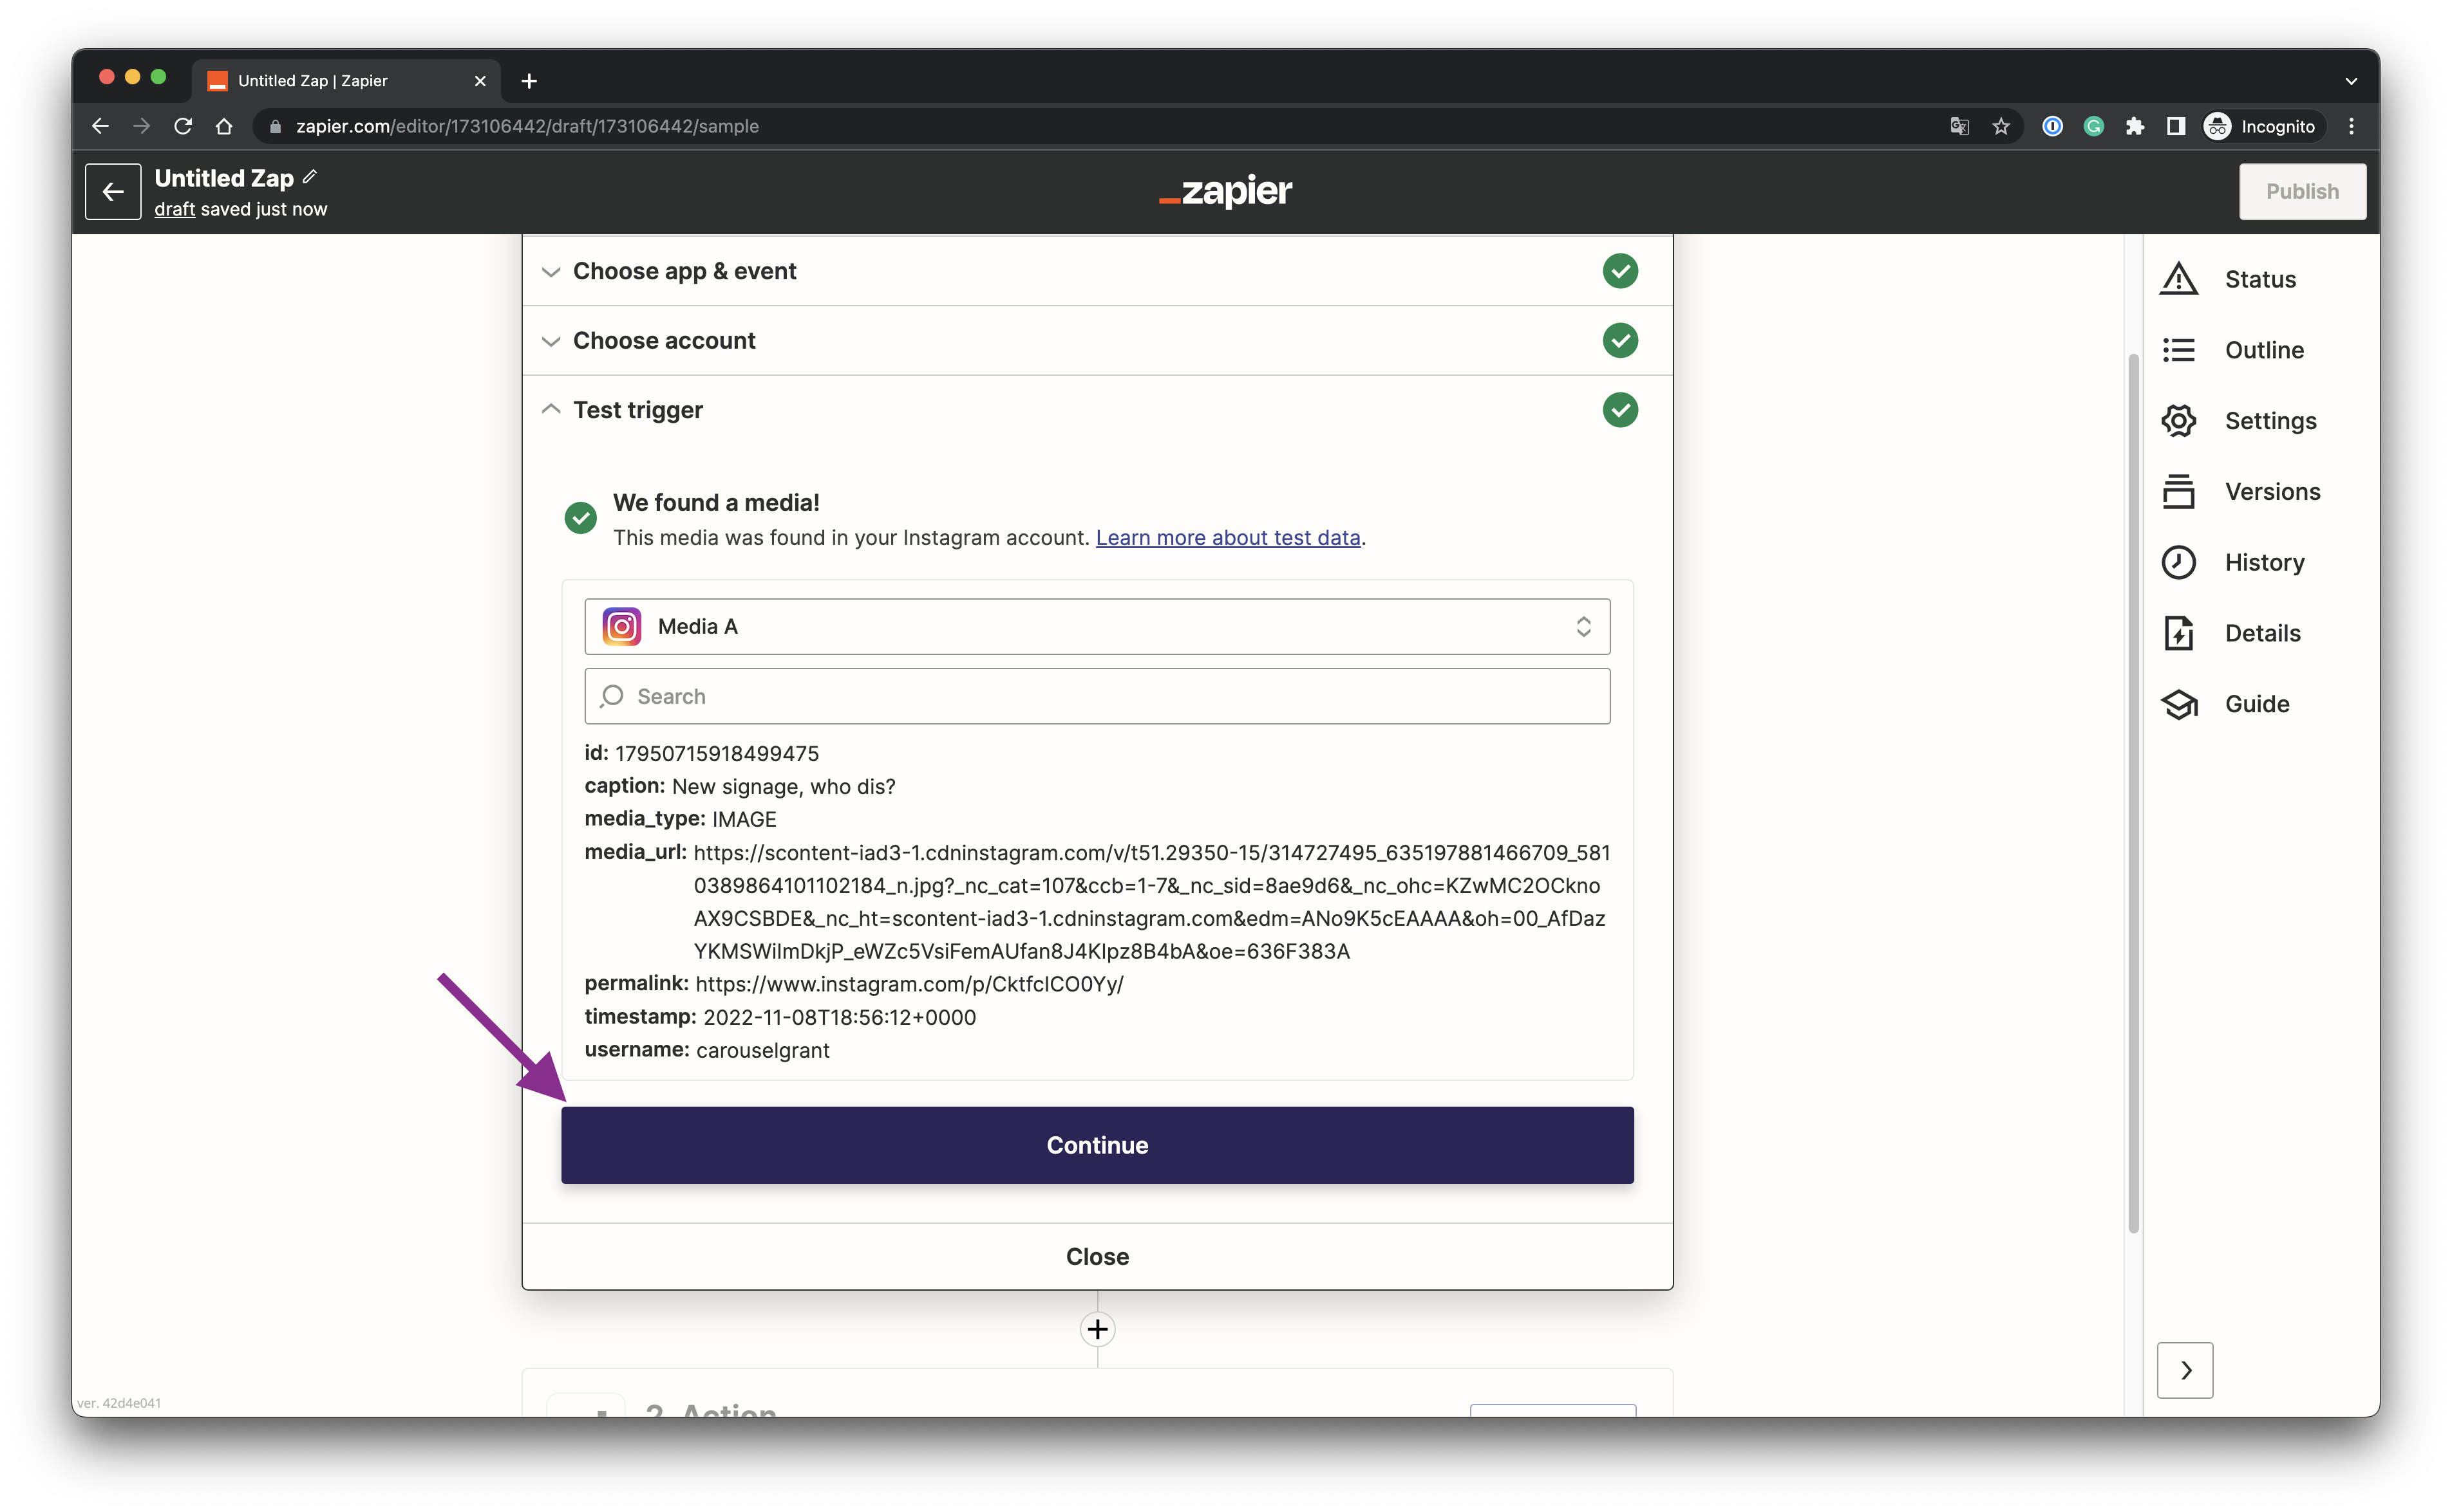Click the green check on Test trigger
Screen dimensions: 2452x1512
click(x=1619, y=410)
